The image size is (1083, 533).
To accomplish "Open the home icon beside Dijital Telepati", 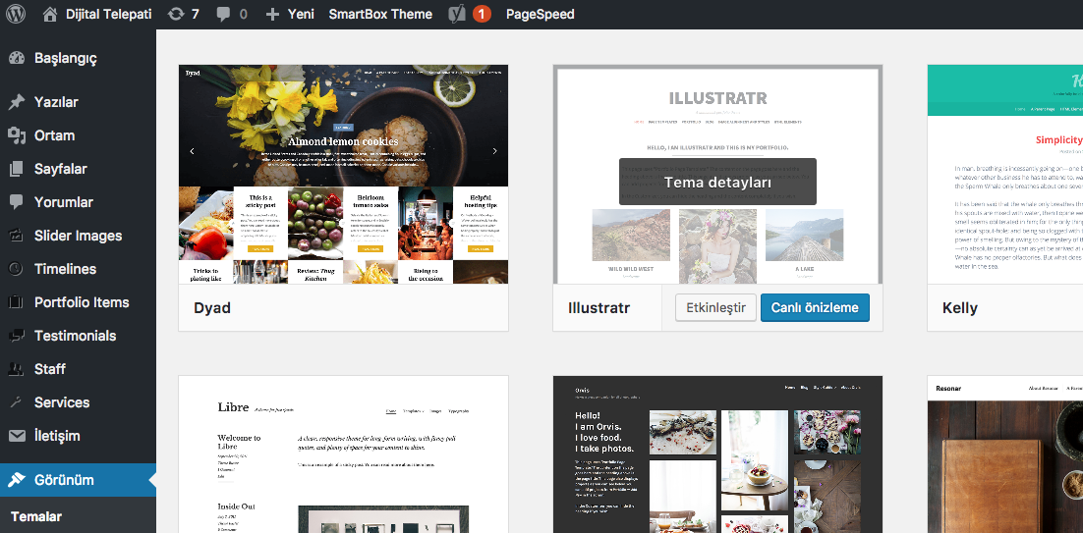I will click(50, 14).
